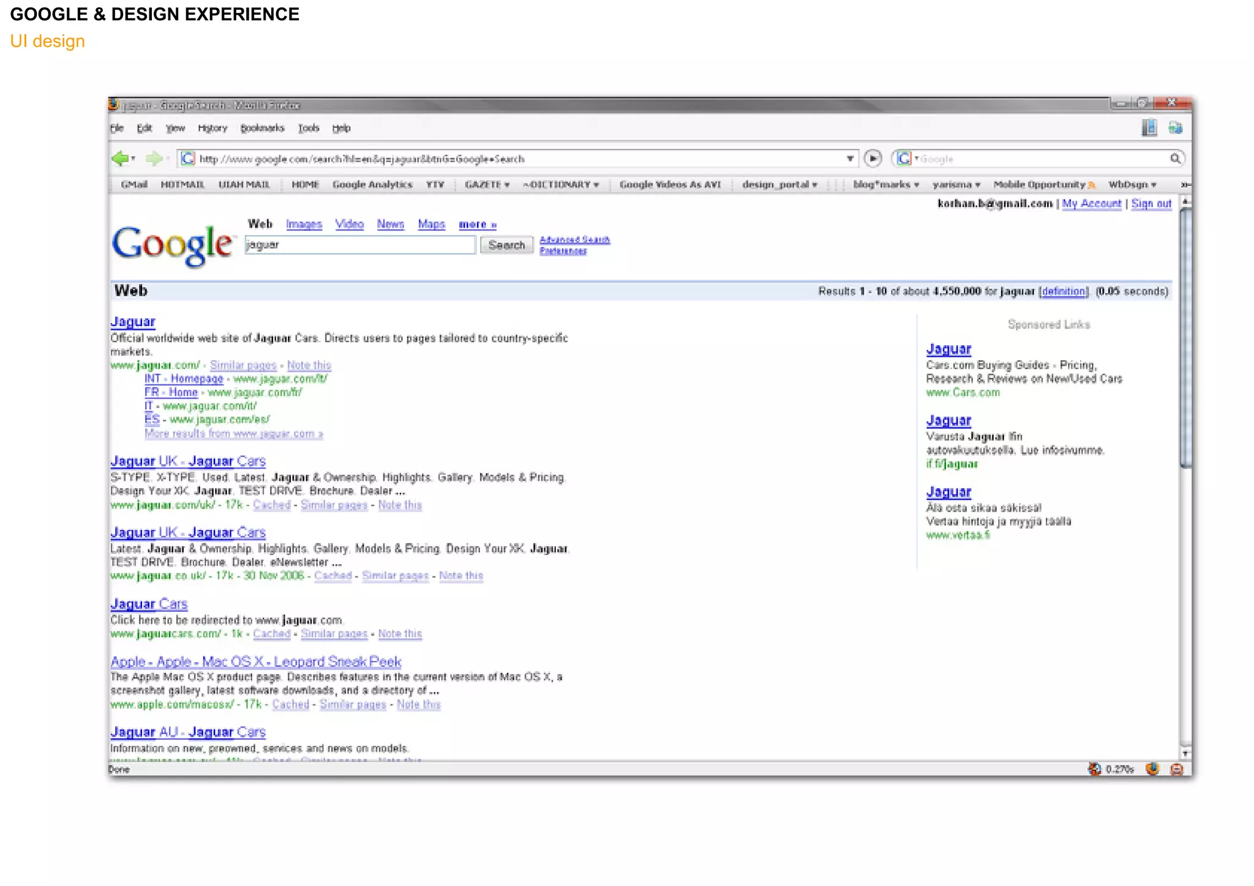
Task: Click the 'more »' search categories link
Action: pos(478,224)
